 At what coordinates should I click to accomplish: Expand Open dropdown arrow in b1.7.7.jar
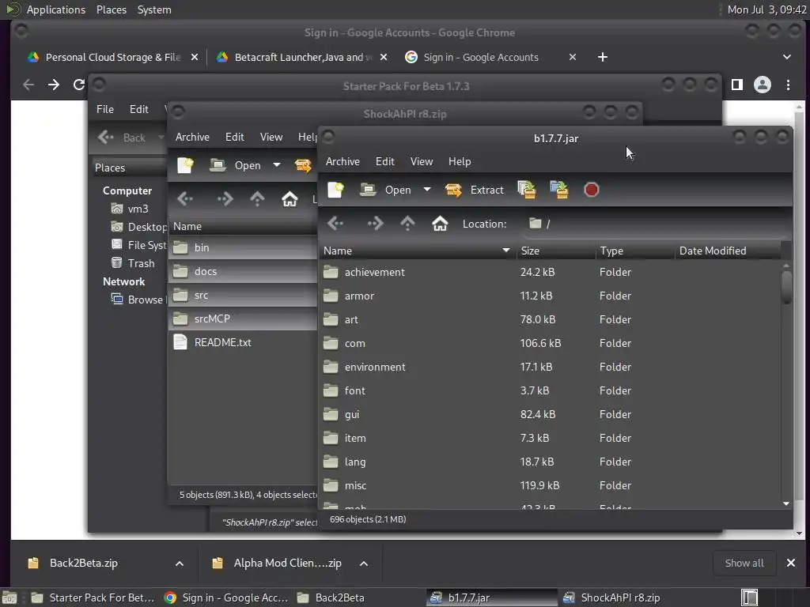(427, 190)
